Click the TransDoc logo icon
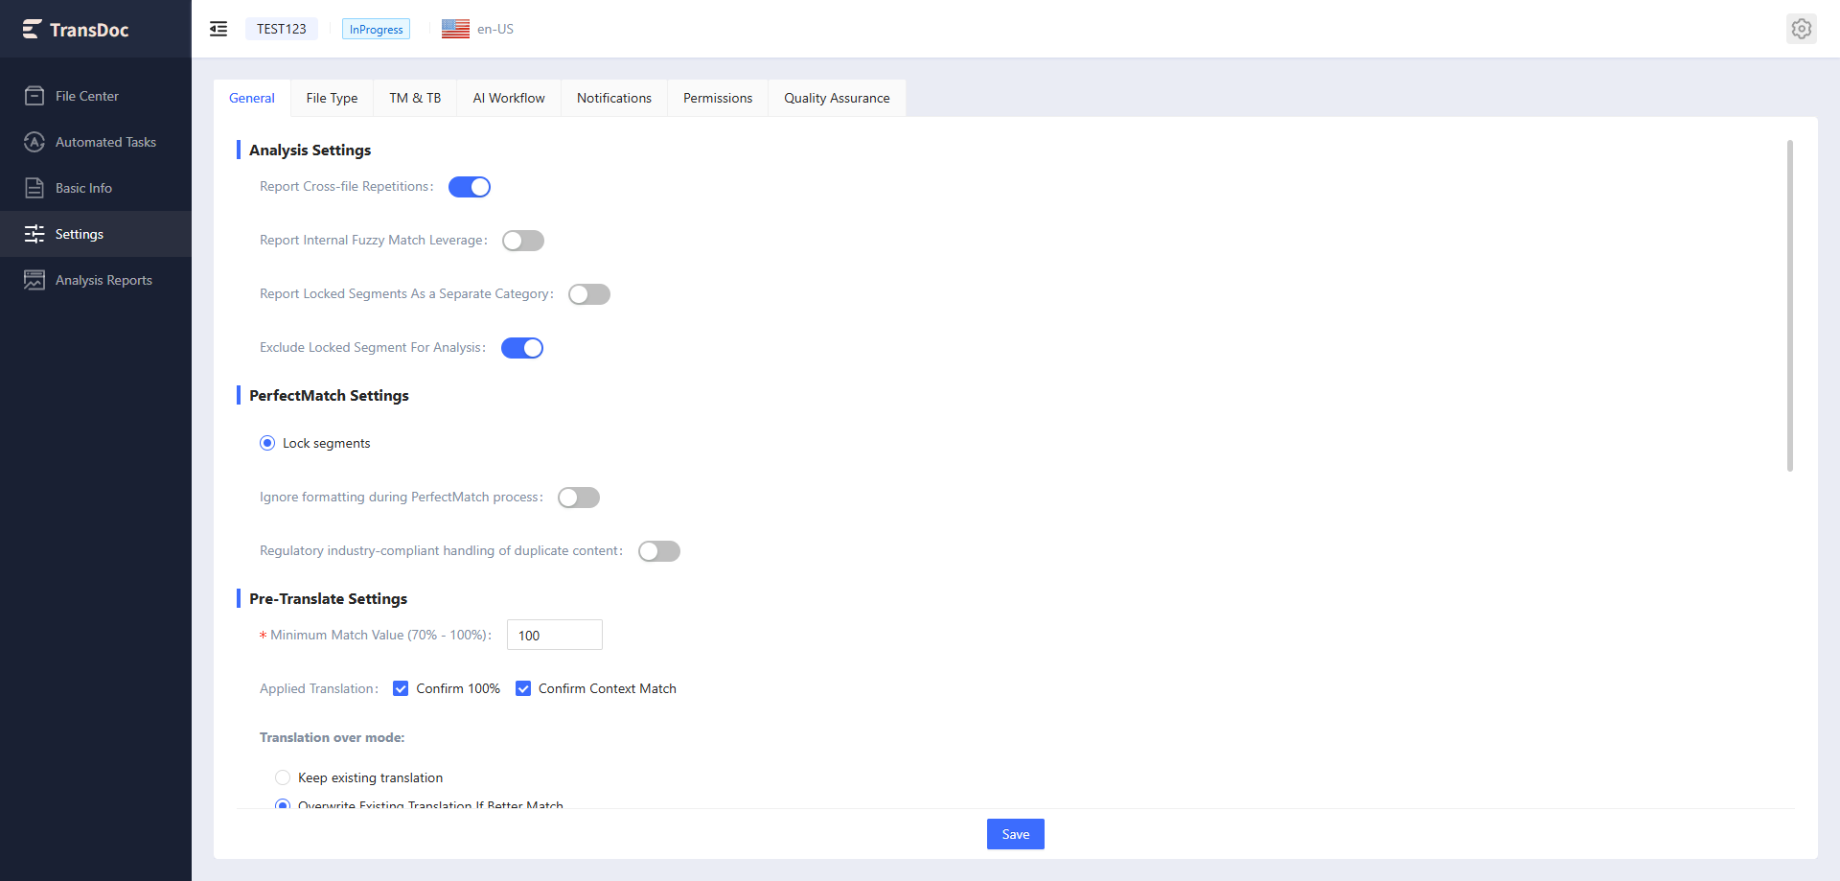The width and height of the screenshot is (1840, 881). [32, 30]
